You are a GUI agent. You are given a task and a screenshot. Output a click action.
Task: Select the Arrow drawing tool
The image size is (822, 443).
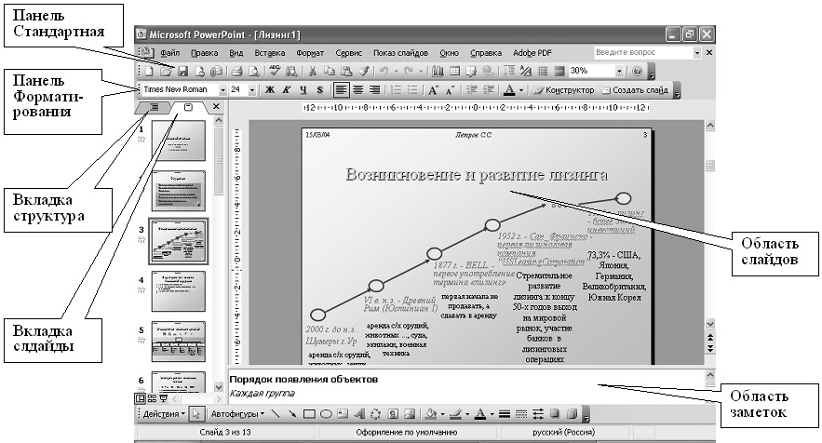292,414
